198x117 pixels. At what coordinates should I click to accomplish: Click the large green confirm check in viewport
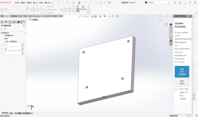click(160, 21)
